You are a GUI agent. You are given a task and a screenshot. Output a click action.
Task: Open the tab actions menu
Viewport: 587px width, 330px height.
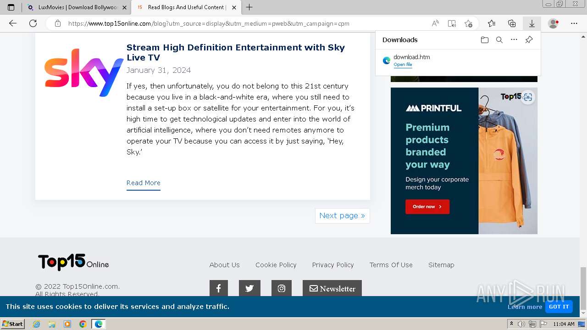[x=11, y=7]
